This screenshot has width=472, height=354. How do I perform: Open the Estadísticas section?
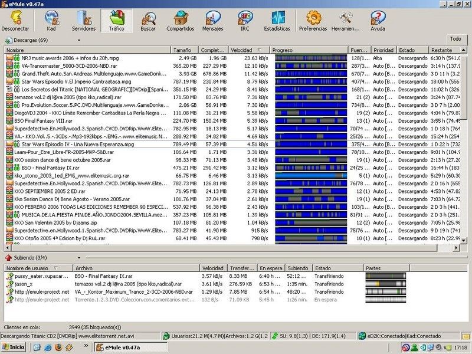tap(277, 21)
